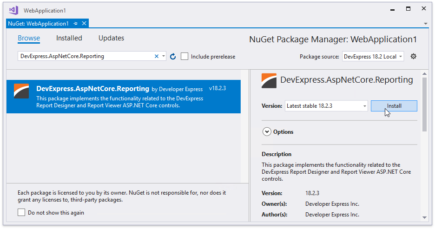Enable Include prerelease checkbox
This screenshot has width=435, height=229.
click(x=185, y=56)
